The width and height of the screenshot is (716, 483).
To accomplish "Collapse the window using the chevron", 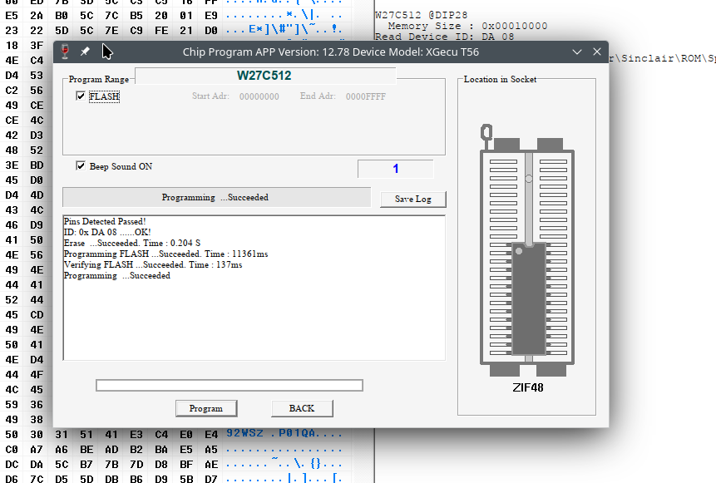I will coord(577,52).
